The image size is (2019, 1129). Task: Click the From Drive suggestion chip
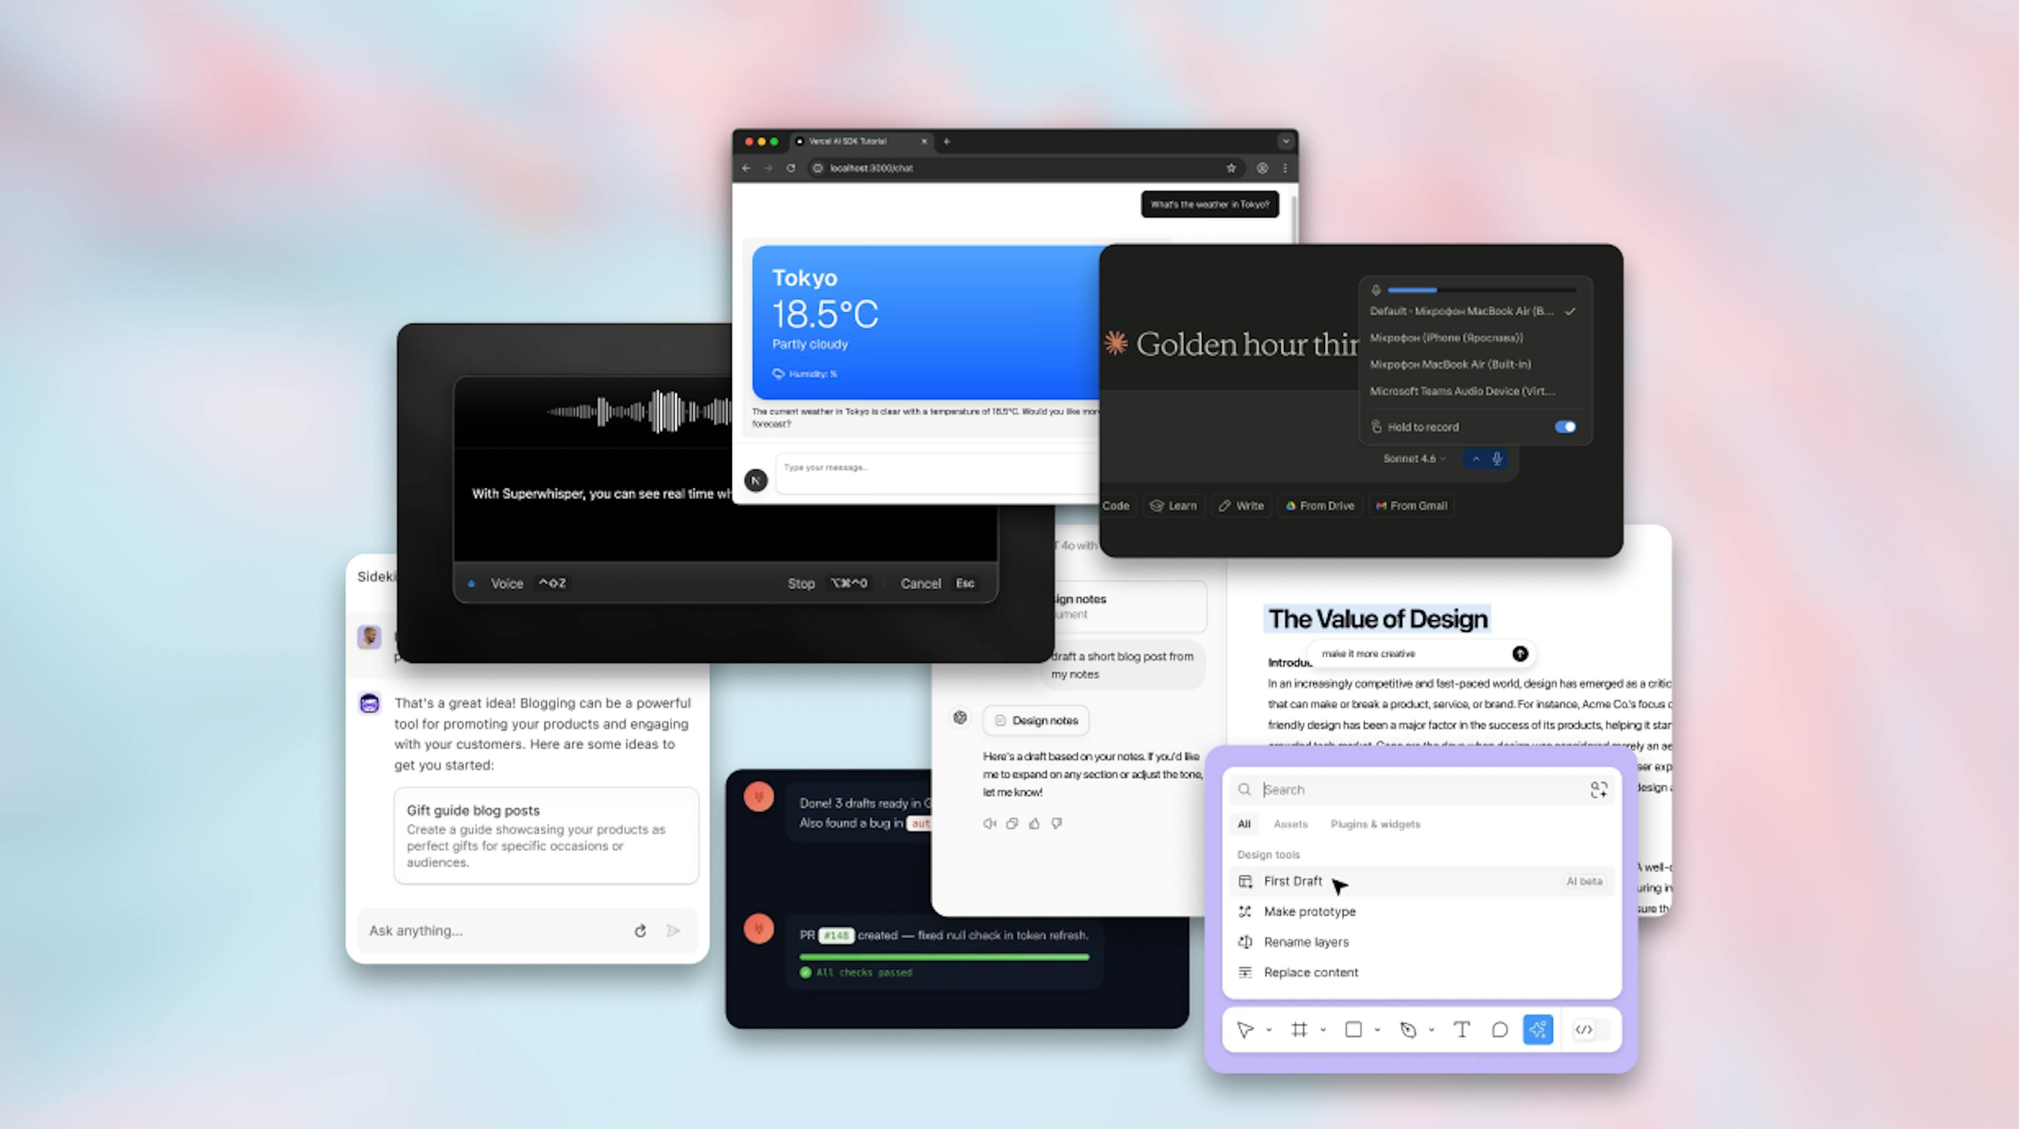tap(1320, 506)
